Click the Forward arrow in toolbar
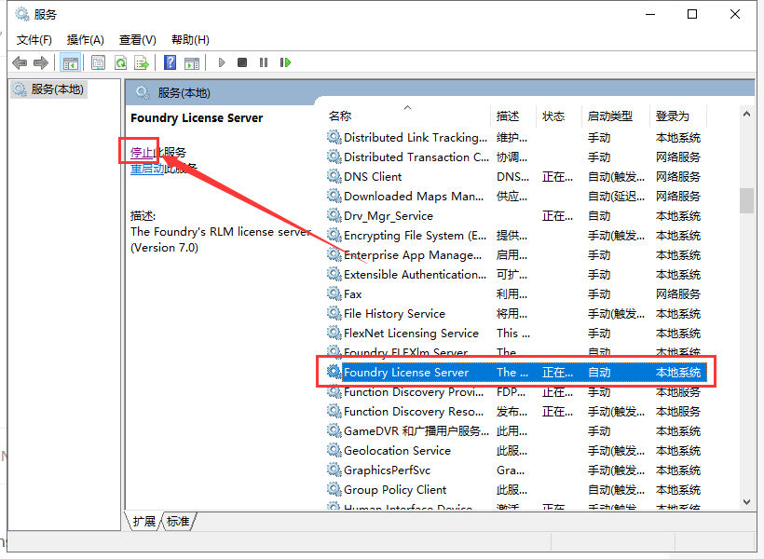764x559 pixels. pyautogui.click(x=40, y=62)
